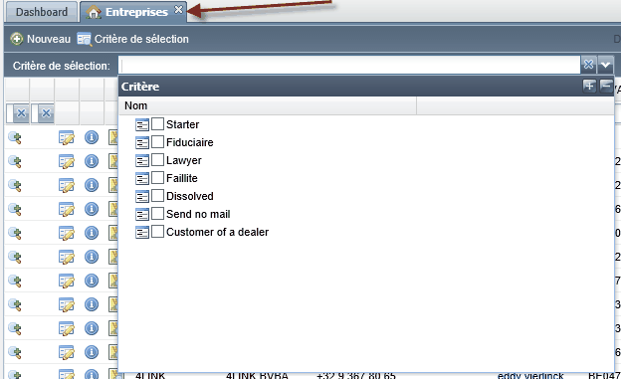This screenshot has height=379, width=621.
Task: Focus the Critère de sélection input field
Action: click(x=349, y=65)
